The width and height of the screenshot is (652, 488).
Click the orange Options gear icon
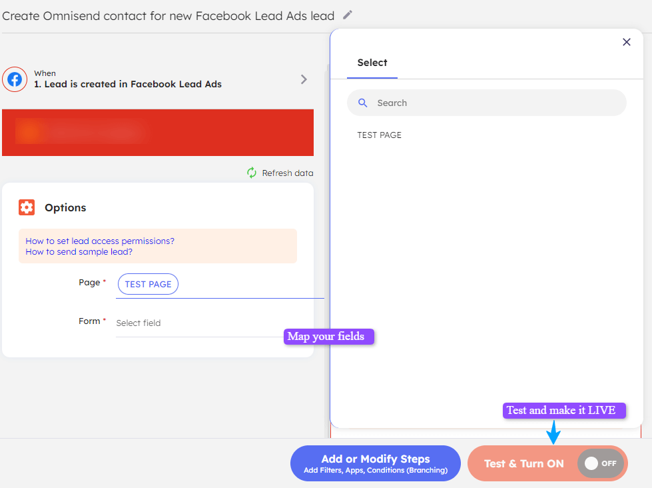(26, 207)
